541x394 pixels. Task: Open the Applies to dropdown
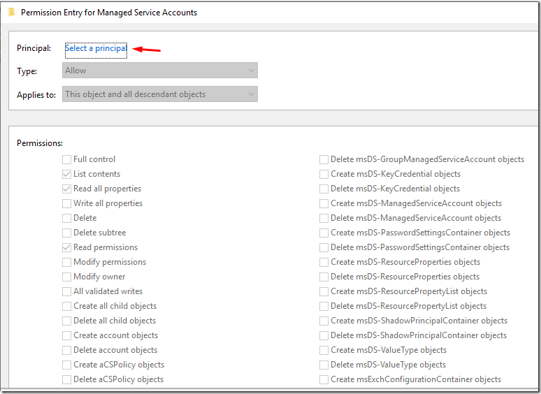tap(160, 94)
